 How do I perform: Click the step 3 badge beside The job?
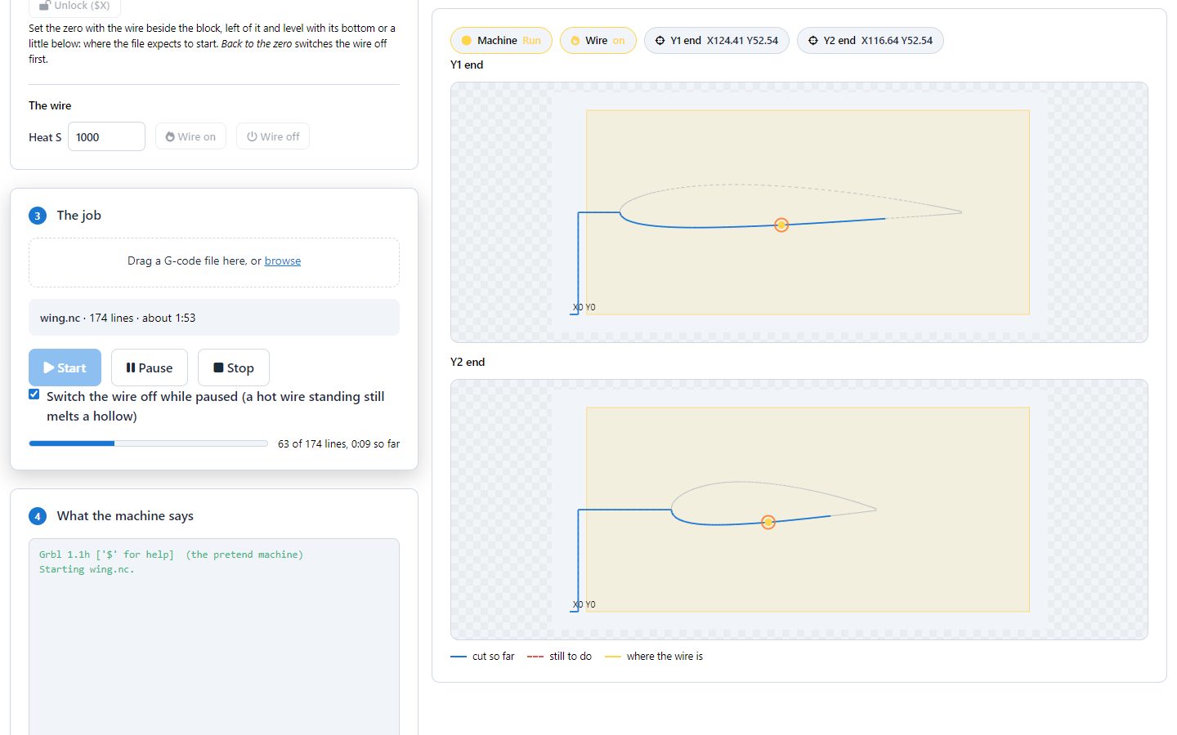click(38, 216)
